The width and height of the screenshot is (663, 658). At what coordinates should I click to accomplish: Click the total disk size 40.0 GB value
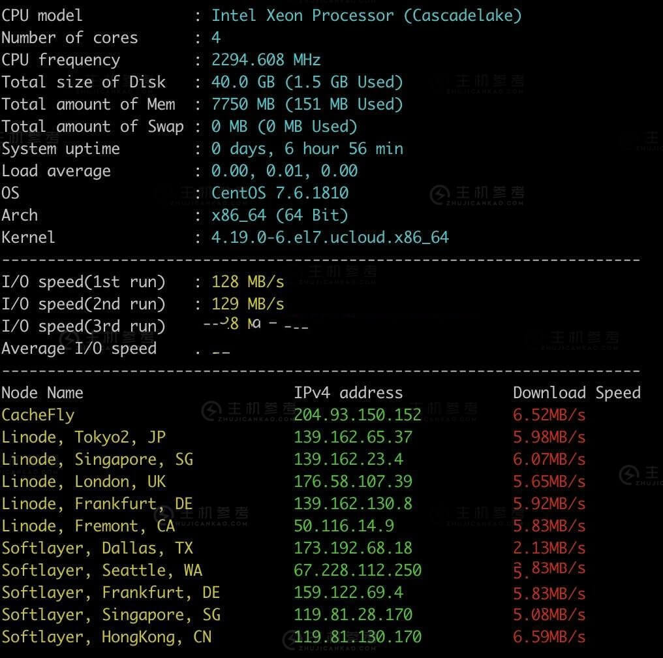[x=243, y=82]
